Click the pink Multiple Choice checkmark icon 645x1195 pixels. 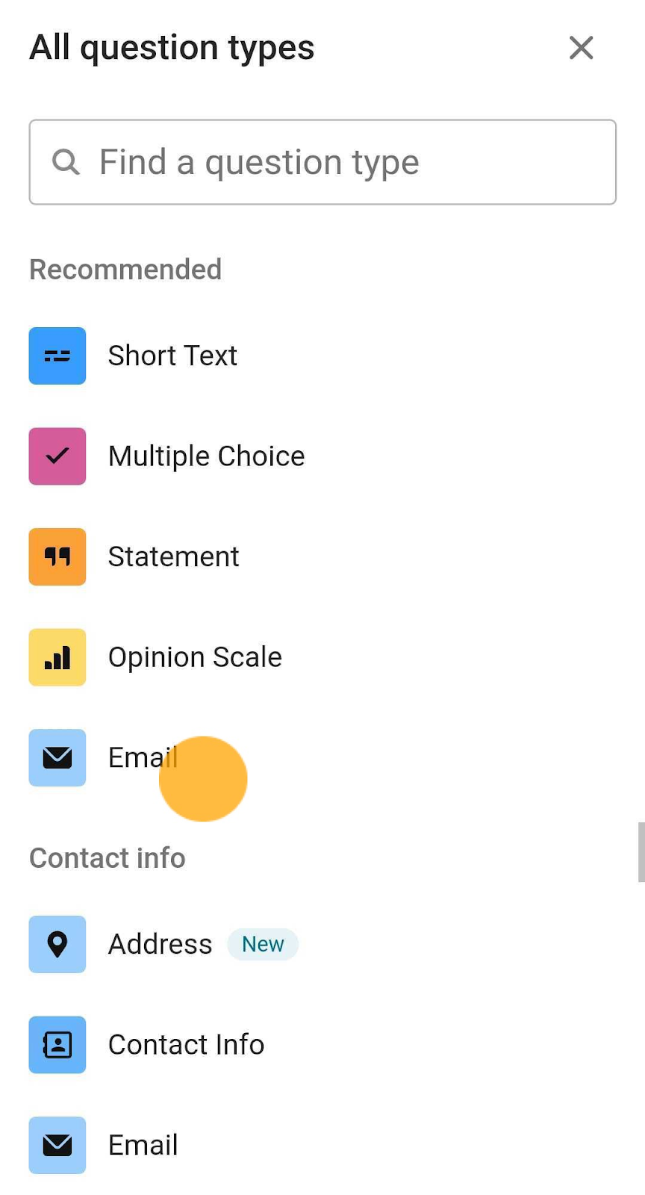coord(57,456)
